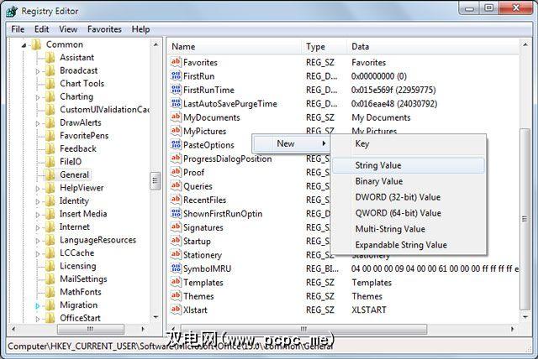The image size is (538, 359).
Task: Choose QWORD (64-bit) Value
Action: [409, 213]
